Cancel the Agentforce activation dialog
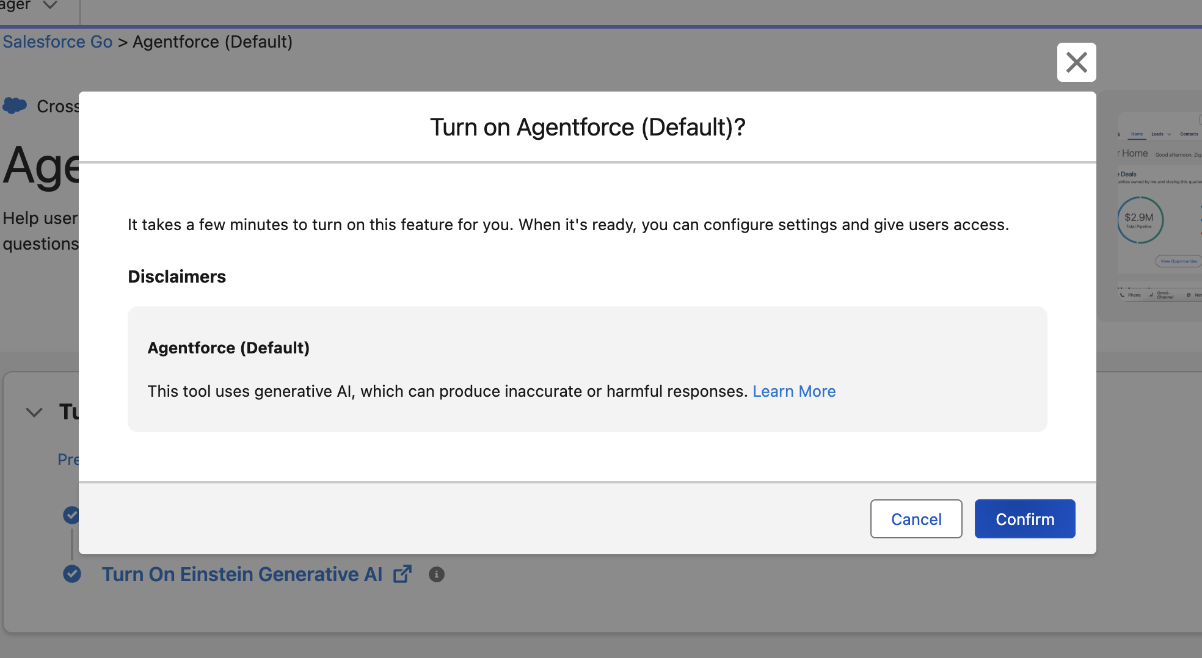The width and height of the screenshot is (1202, 658). coord(916,519)
